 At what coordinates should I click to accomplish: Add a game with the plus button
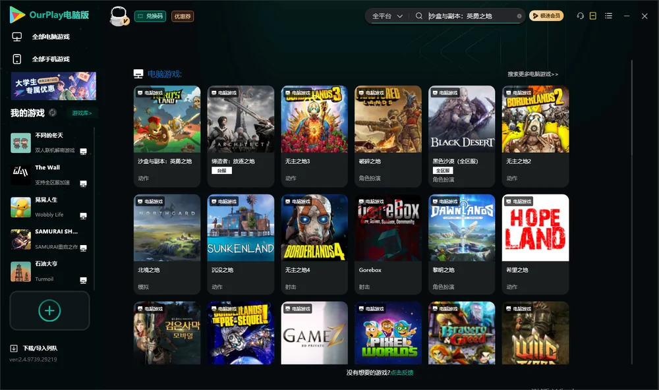click(x=49, y=310)
